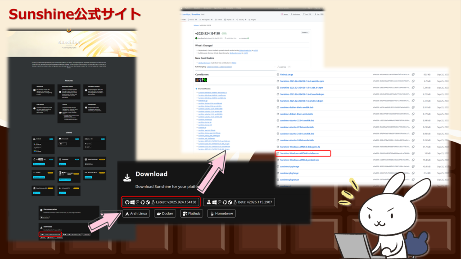Click the Full Changelog link
Viewport: 461px width, 259px height.
pos(219,67)
